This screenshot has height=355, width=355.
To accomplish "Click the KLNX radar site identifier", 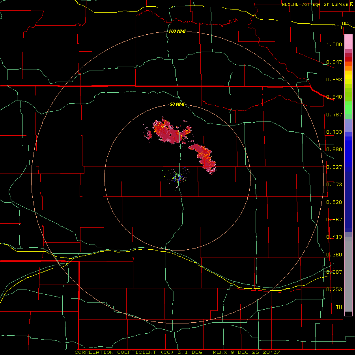I will pos(220,352).
